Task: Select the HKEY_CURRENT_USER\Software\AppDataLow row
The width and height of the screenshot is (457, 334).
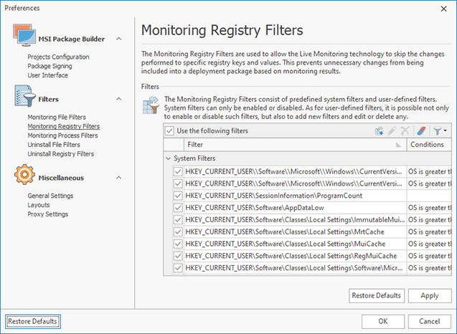Action: [x=312, y=208]
